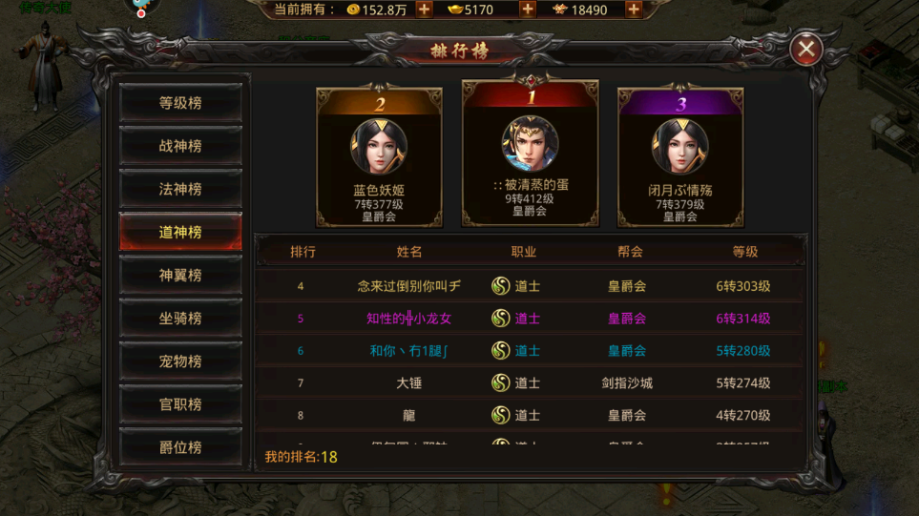Open rank 2 player 蓝色妖姬 avatar
This screenshot has height=516, width=919.
pyautogui.click(x=379, y=147)
